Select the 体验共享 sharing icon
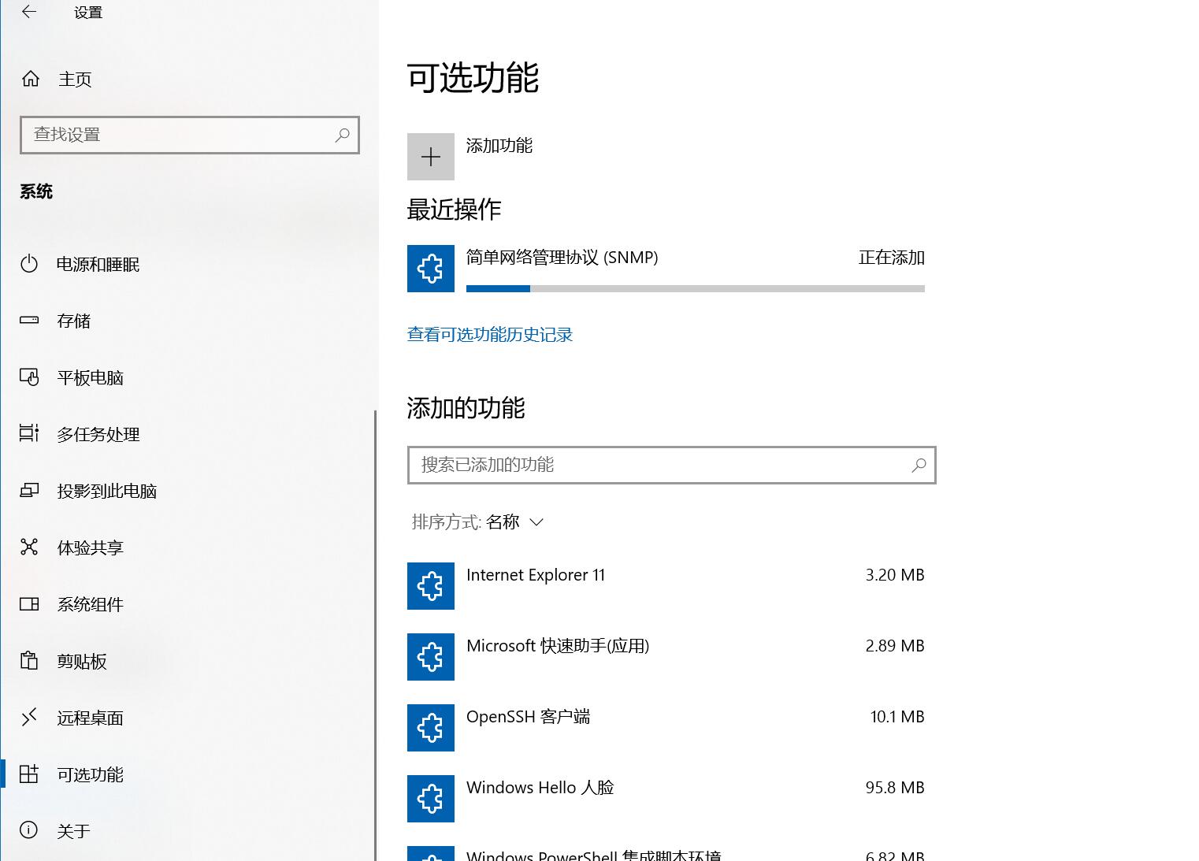This screenshot has height=861, width=1199. 29,547
